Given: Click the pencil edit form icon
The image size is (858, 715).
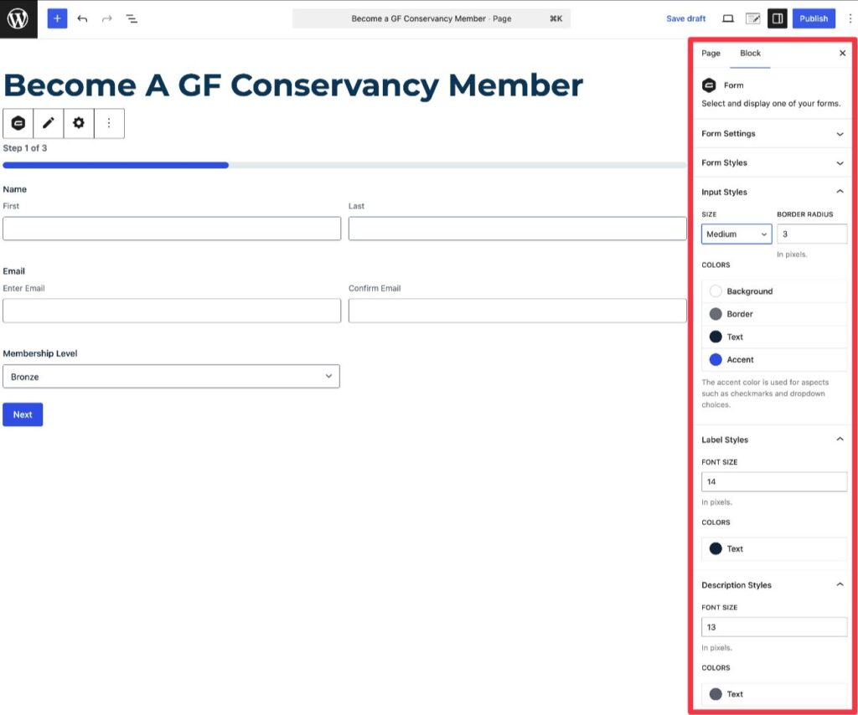Looking at the screenshot, I should click(x=48, y=123).
